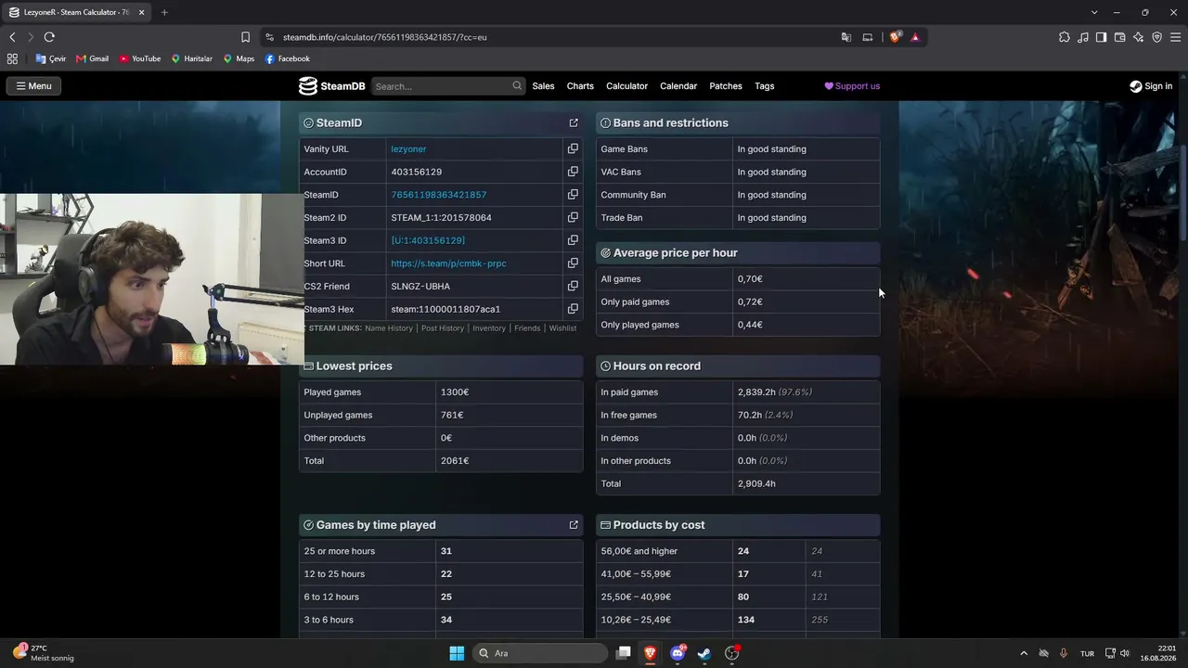Go to the Sales page

[543, 86]
